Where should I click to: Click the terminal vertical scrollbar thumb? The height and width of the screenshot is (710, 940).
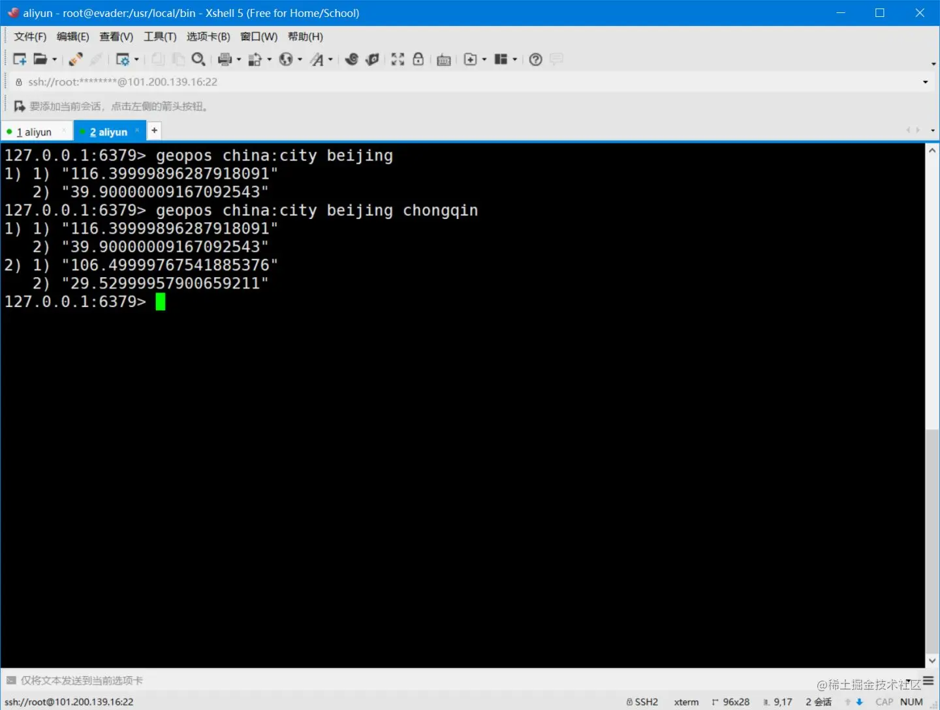tap(932, 541)
